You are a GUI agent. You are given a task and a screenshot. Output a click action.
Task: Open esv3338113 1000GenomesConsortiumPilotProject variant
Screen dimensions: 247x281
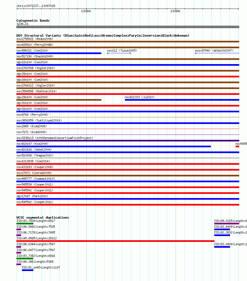click(x=55, y=138)
